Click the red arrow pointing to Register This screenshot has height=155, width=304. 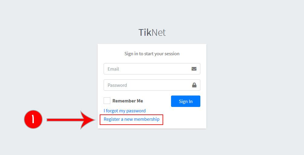click(x=71, y=120)
